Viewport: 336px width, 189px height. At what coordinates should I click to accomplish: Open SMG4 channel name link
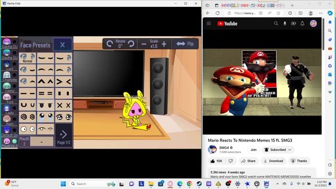[x=224, y=148]
